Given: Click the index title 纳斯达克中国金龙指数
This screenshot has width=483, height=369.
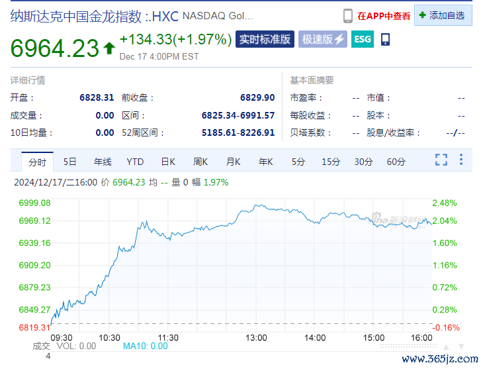Looking at the screenshot, I should [76, 16].
